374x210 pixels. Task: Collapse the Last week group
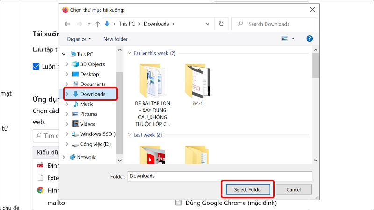click(x=129, y=134)
